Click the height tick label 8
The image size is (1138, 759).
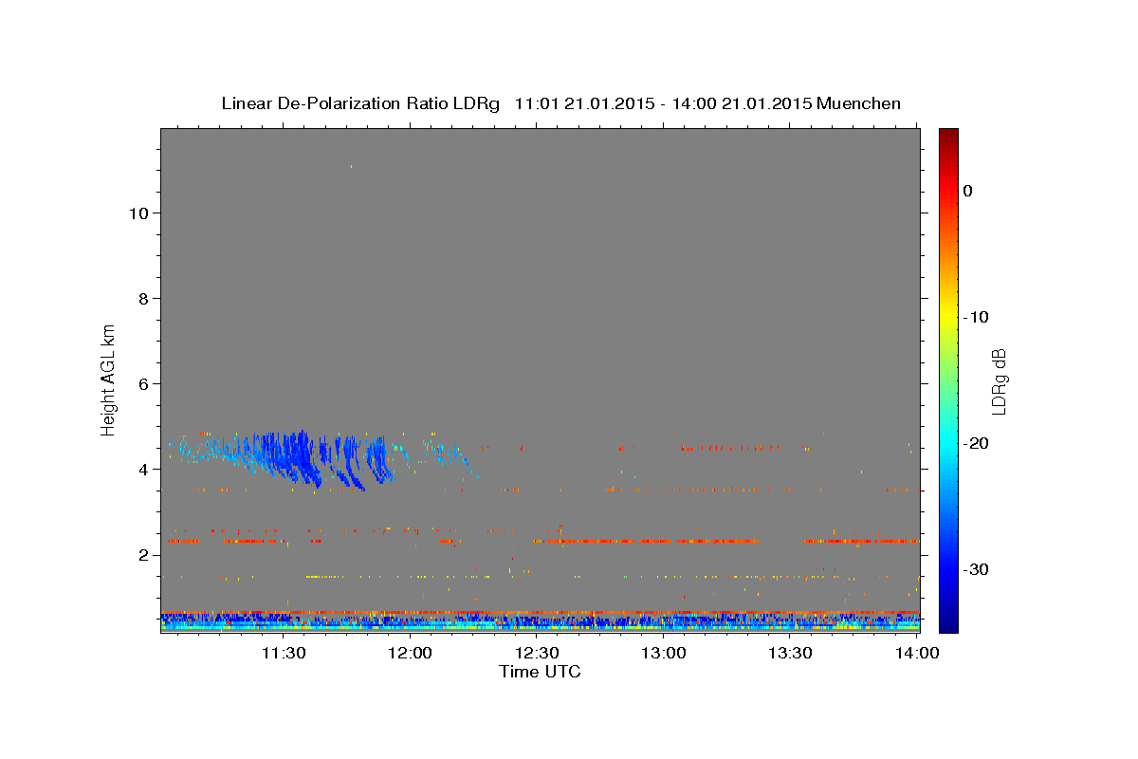click(141, 298)
